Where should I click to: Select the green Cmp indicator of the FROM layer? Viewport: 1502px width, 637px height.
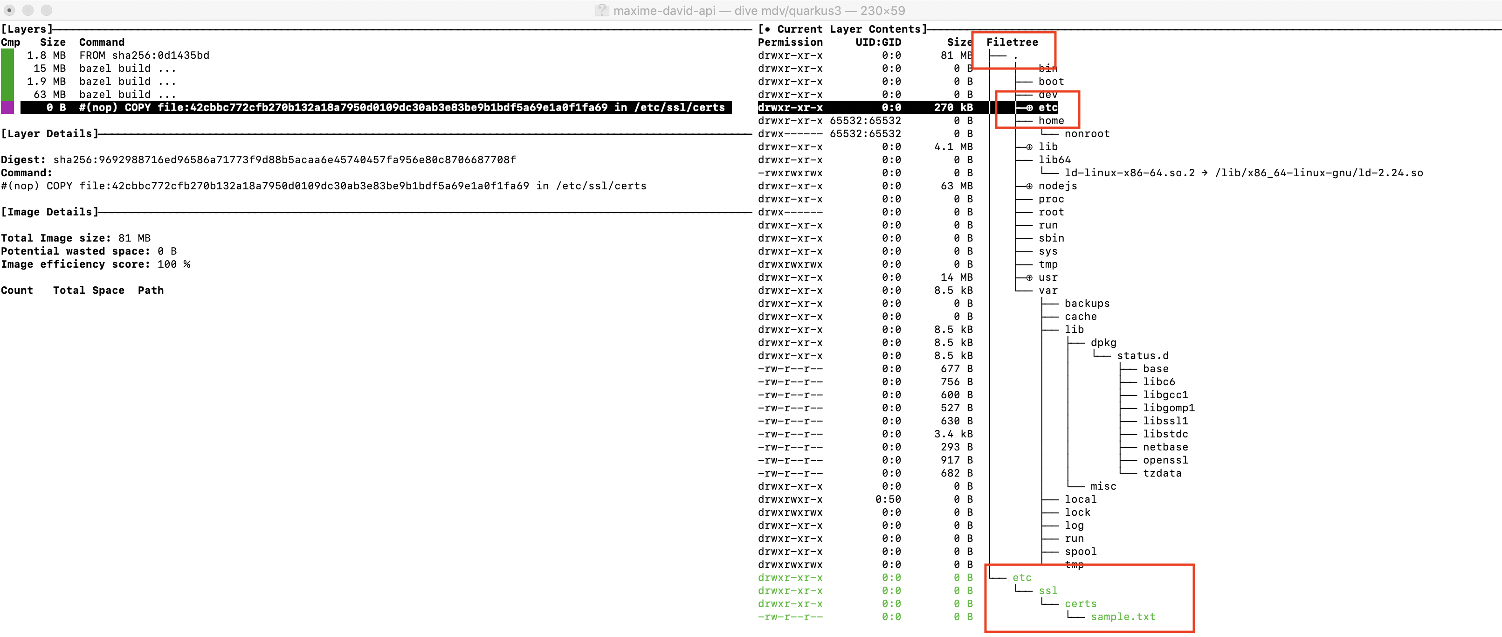click(x=7, y=55)
